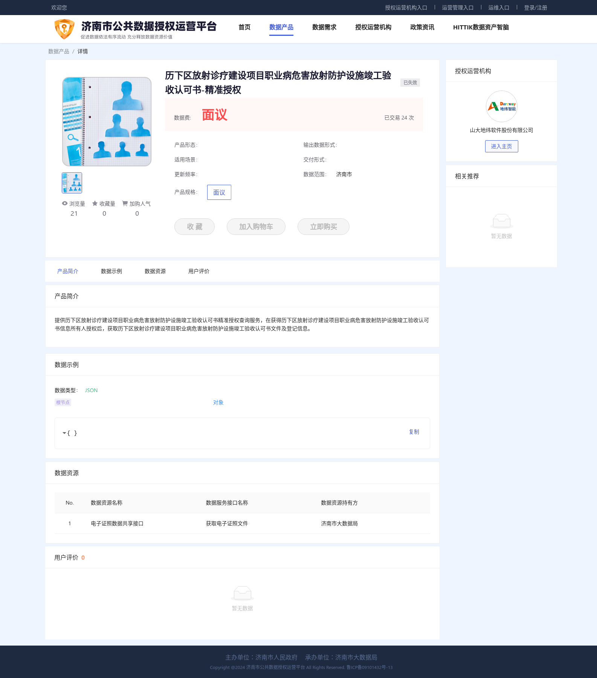
Task: Click the JSON data type value
Action: tap(91, 390)
